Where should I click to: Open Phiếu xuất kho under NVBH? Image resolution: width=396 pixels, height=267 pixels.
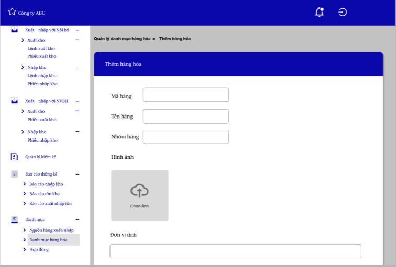click(x=42, y=120)
